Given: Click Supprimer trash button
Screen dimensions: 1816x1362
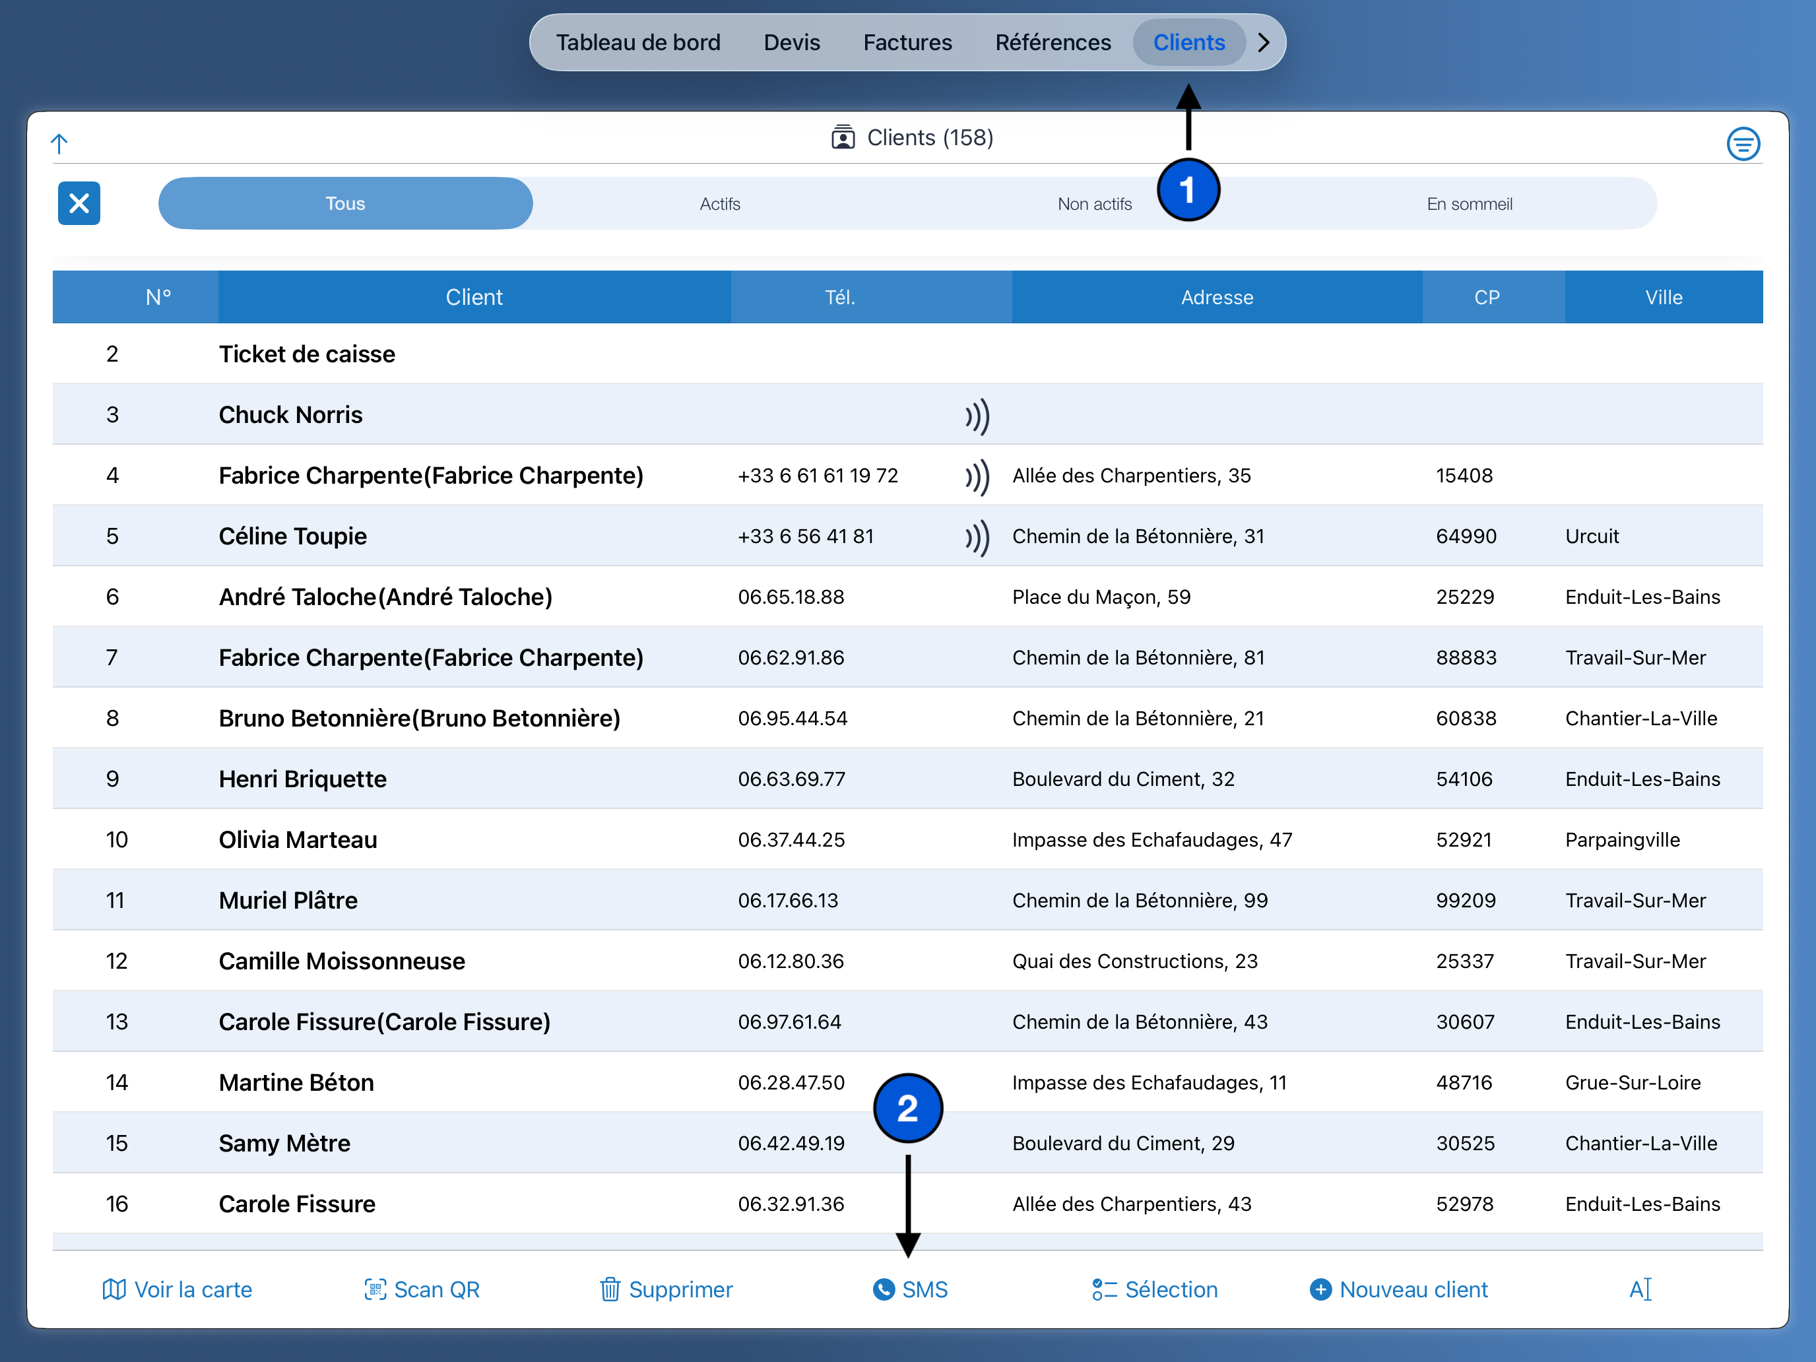Looking at the screenshot, I should tap(666, 1289).
